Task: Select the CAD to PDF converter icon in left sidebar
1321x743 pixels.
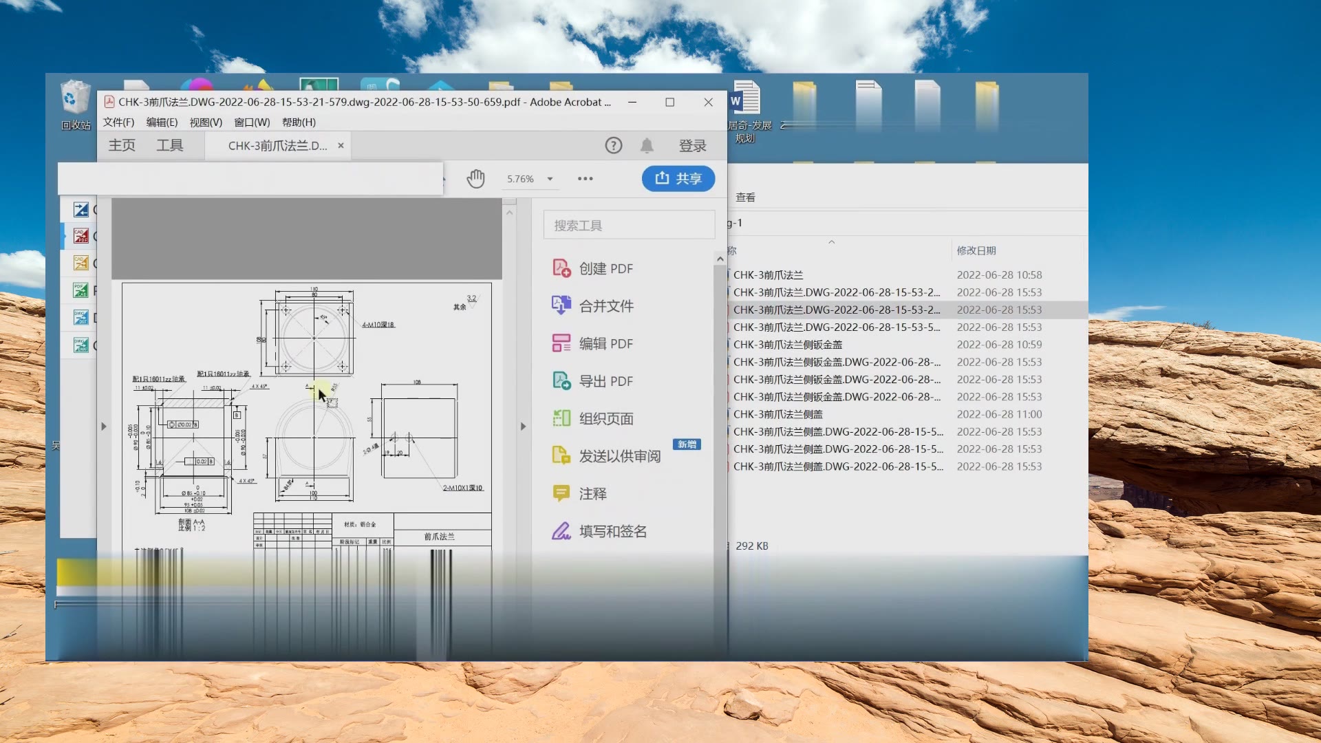Action: 81,236
